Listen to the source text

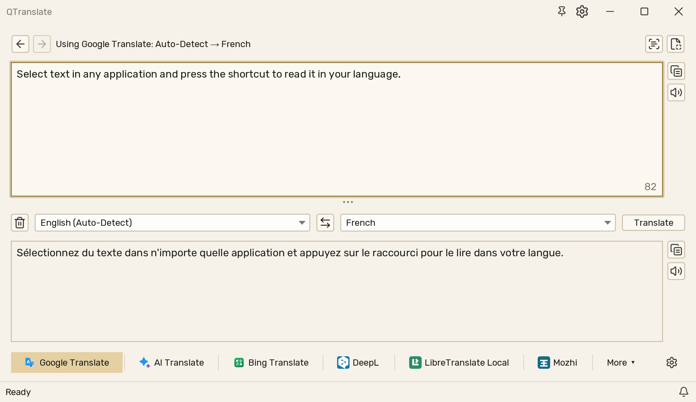(676, 92)
